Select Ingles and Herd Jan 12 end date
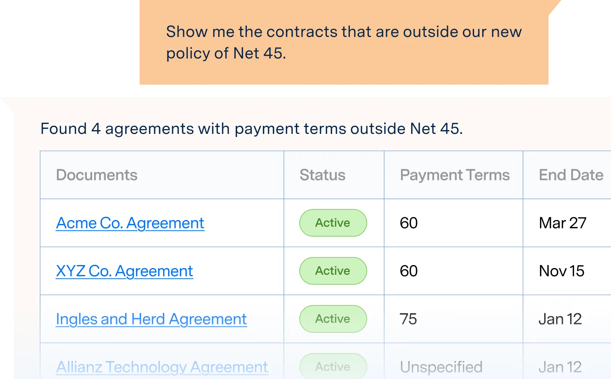The image size is (611, 379). (560, 319)
